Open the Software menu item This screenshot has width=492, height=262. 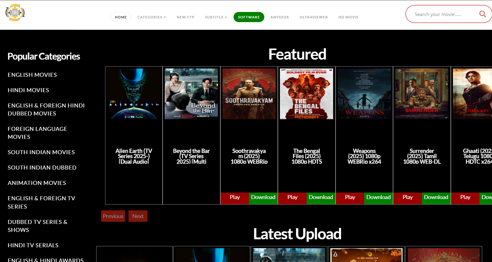249,17
